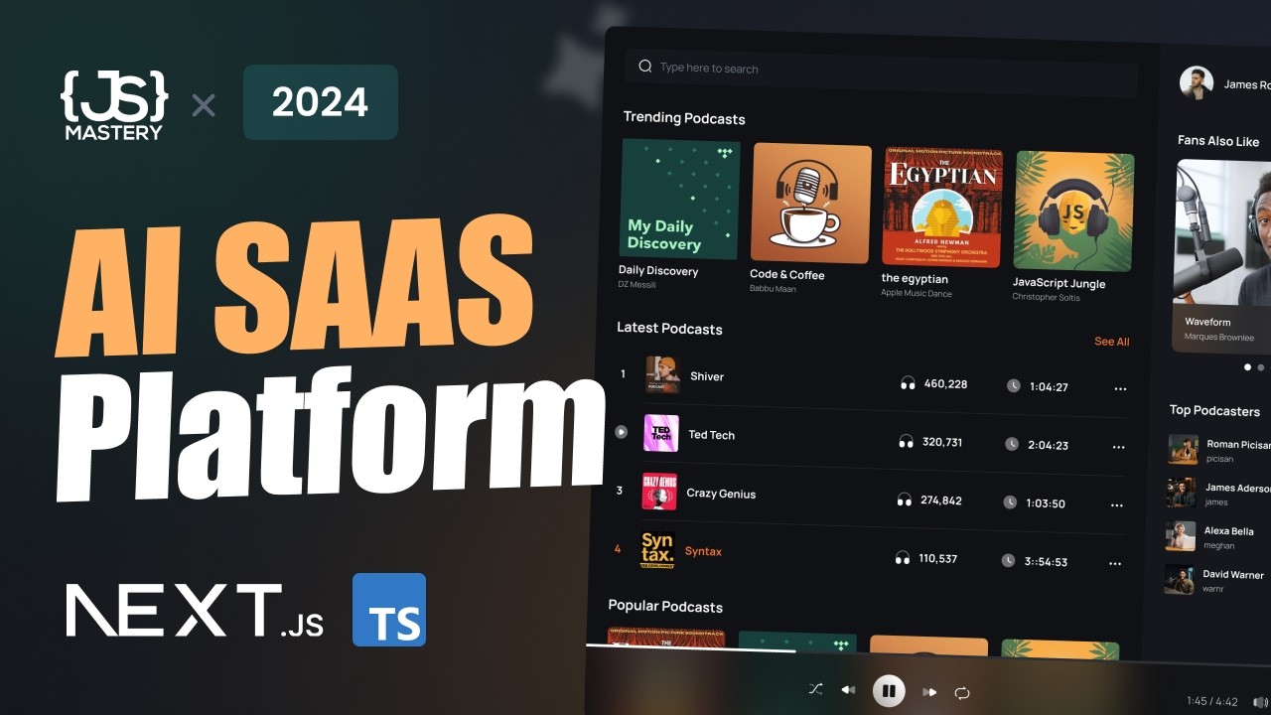The width and height of the screenshot is (1271, 715).
Task: Click the search magnifier icon
Action: (x=644, y=67)
